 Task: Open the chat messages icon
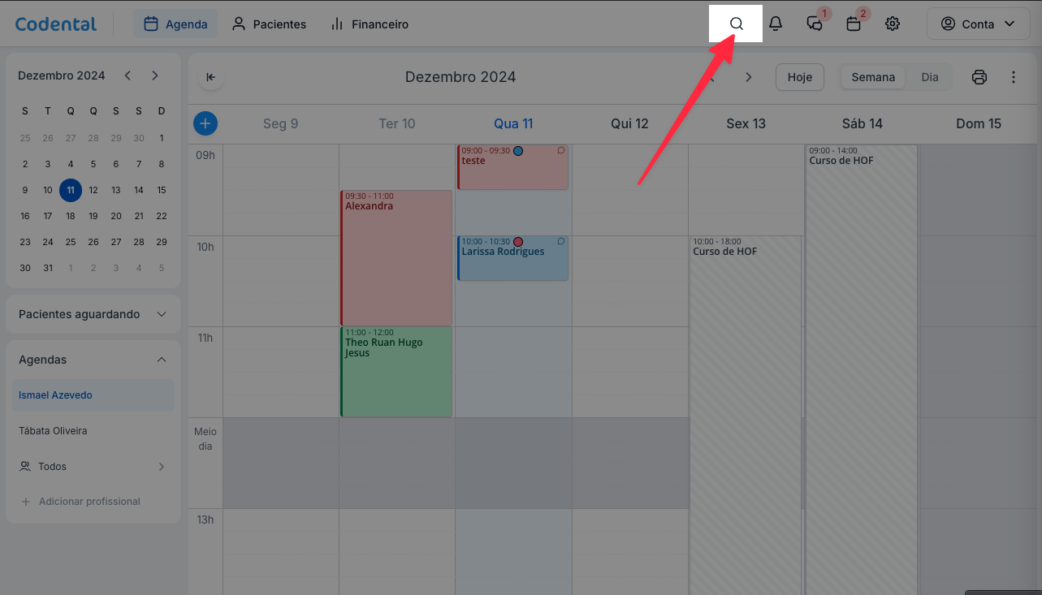pyautogui.click(x=815, y=24)
